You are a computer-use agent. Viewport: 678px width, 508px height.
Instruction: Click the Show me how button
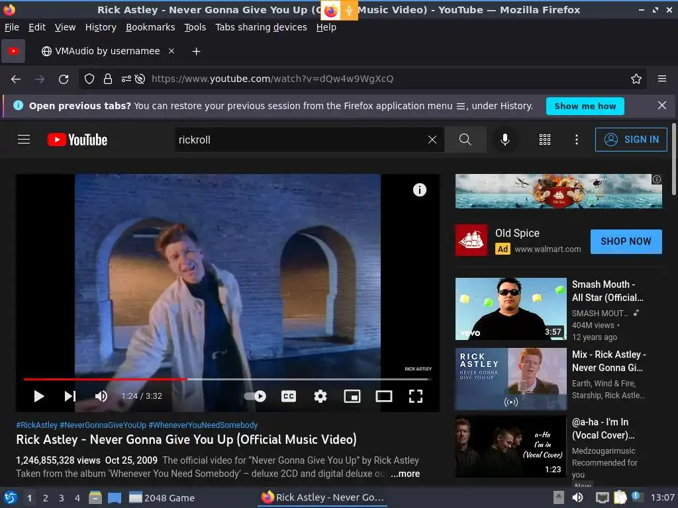(x=585, y=106)
